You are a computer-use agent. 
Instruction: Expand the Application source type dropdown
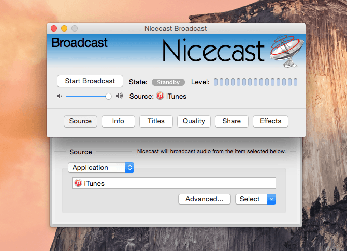[x=101, y=167]
